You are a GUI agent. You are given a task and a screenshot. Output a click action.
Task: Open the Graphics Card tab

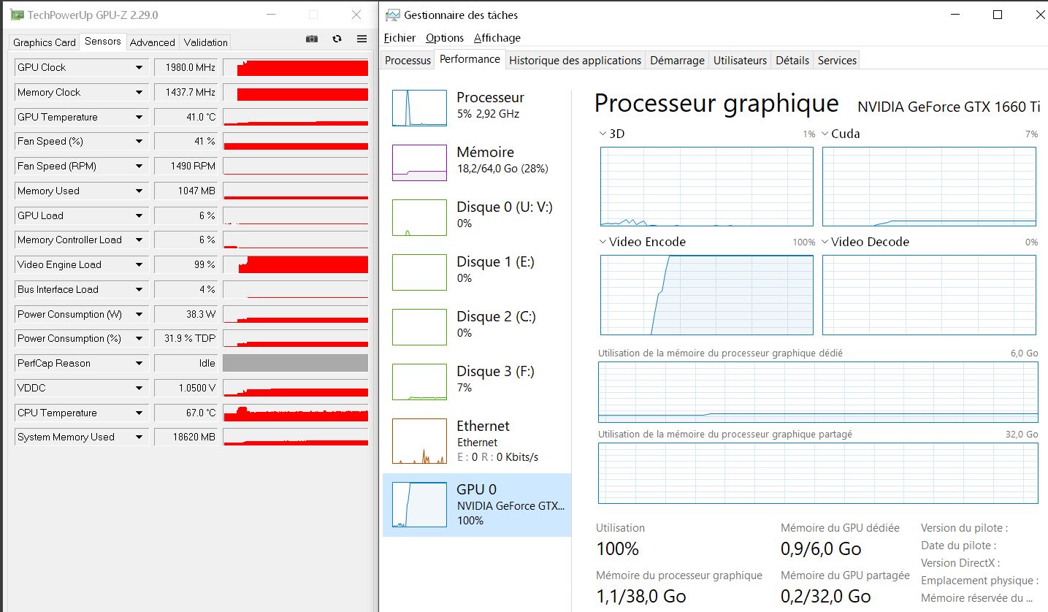point(45,42)
